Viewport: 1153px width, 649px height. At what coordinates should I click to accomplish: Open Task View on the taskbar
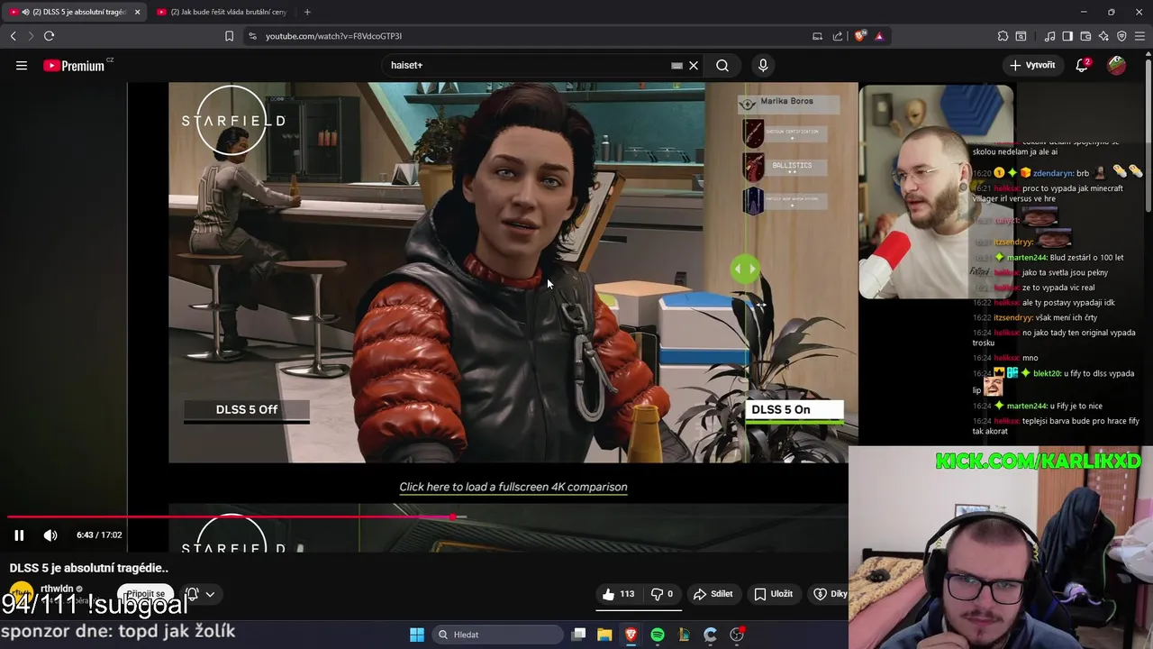tap(578, 635)
